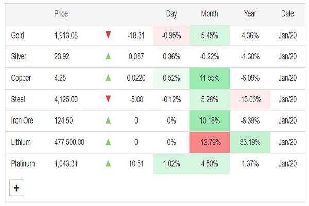The image size is (309, 206).
Task: Open the Copper commodity link
Action: click(21, 78)
